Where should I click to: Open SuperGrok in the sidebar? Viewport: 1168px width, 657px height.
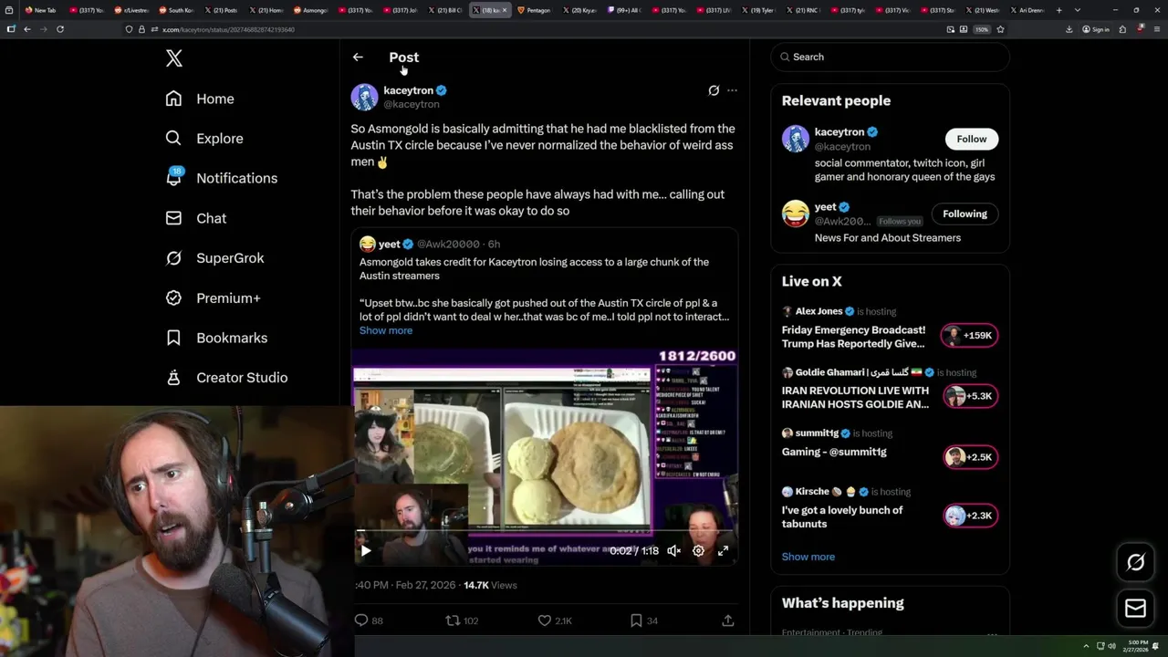214,258
